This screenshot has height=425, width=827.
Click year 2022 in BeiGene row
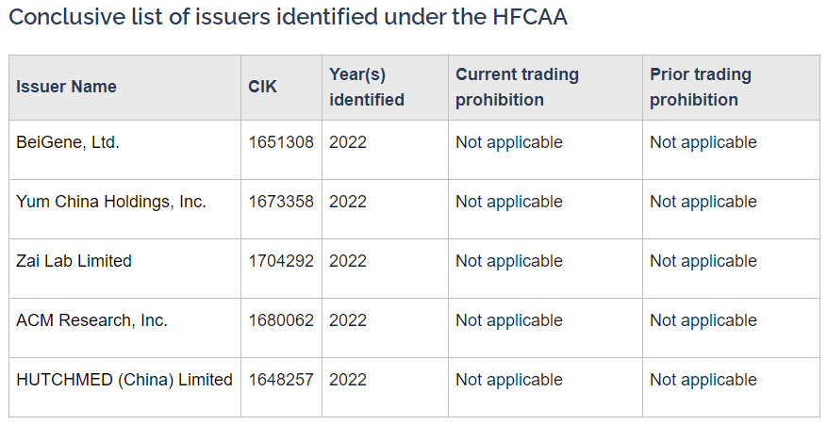coord(348,142)
